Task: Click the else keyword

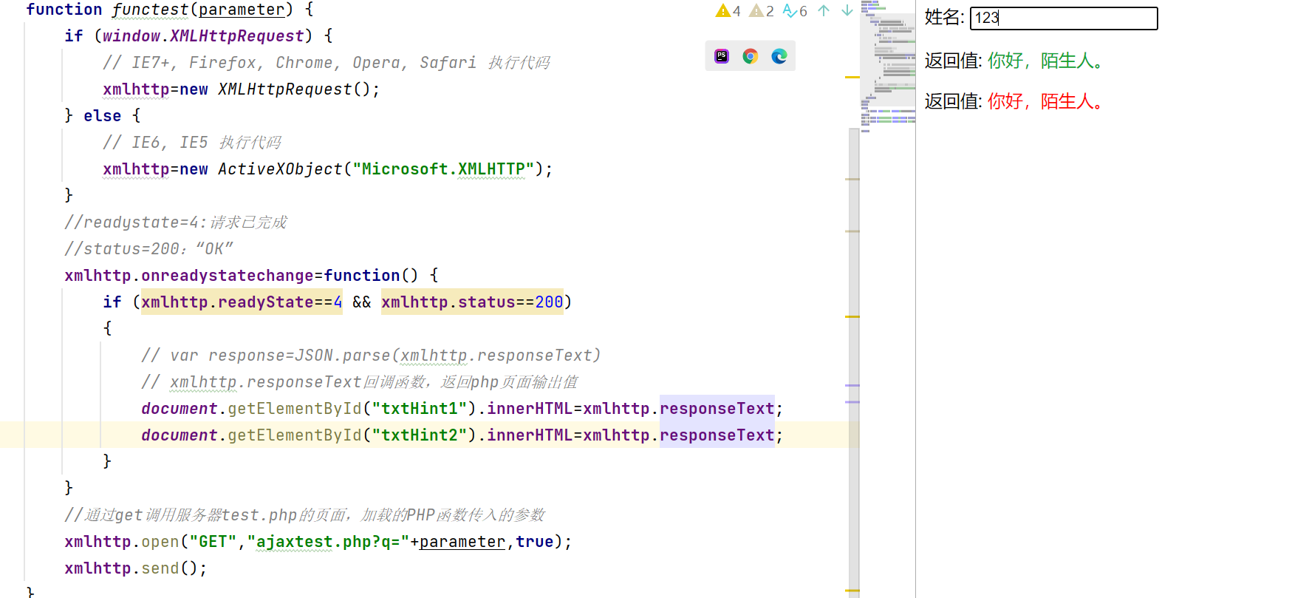Action: pyautogui.click(x=103, y=116)
